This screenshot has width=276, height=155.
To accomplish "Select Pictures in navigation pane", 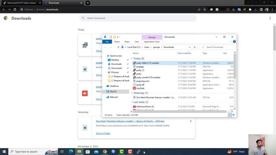I will [x=115, y=72].
